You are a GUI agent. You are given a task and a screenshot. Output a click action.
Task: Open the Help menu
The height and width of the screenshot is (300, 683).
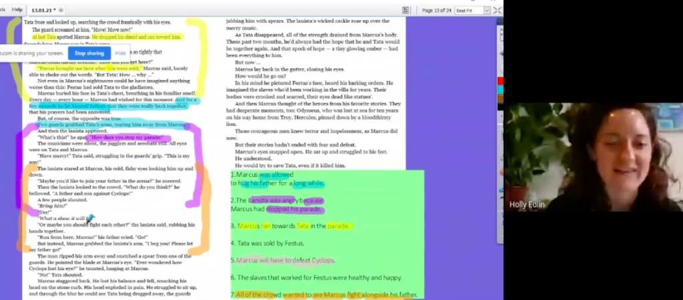17,9
